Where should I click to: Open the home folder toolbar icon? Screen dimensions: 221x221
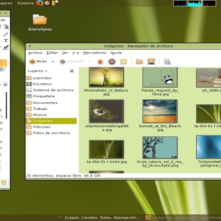coord(139,61)
